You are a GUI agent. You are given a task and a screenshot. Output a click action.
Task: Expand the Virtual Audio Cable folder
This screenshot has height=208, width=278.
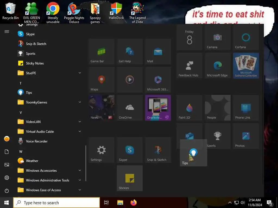click(x=49, y=131)
